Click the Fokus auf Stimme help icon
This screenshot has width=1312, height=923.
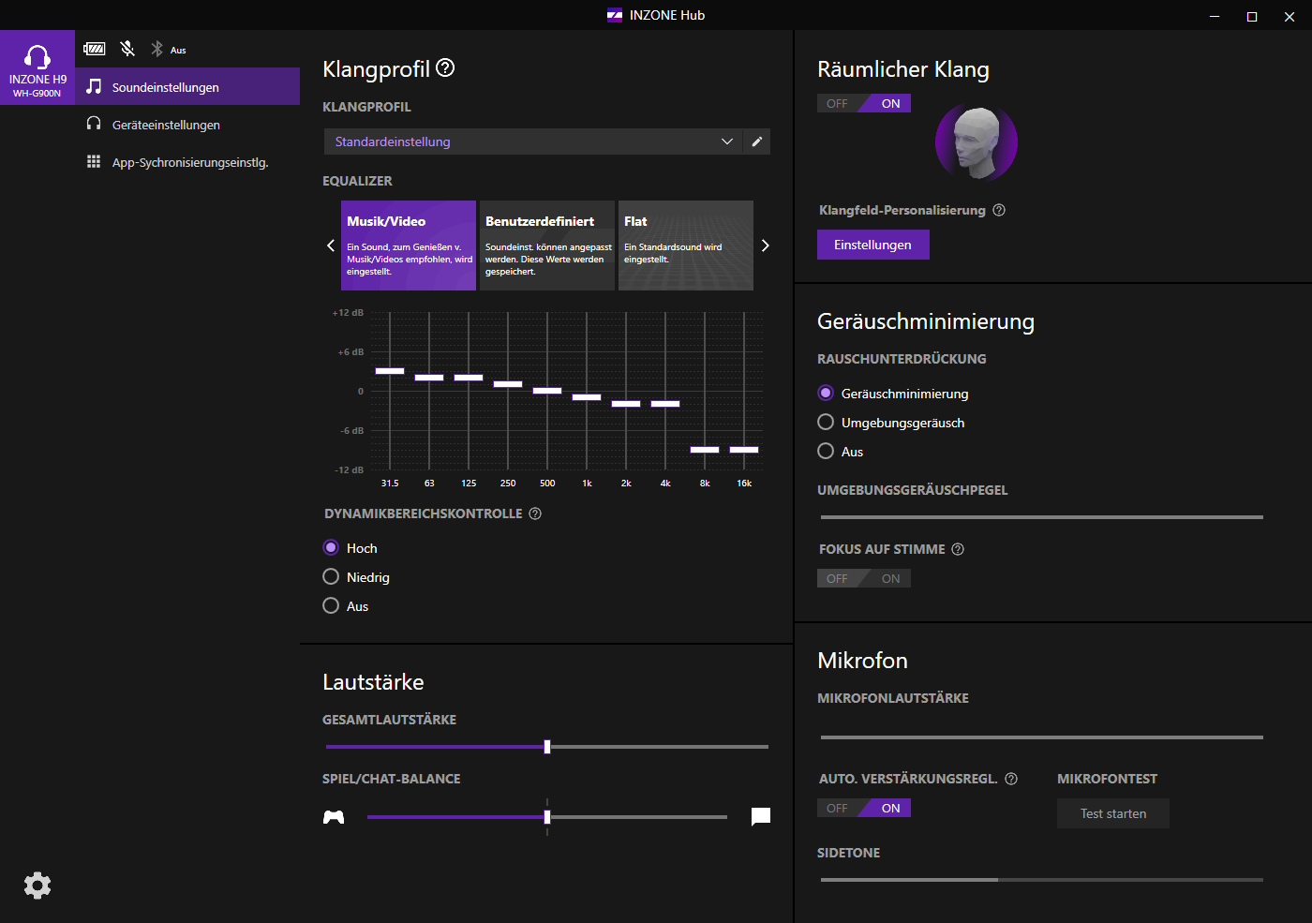(x=958, y=549)
